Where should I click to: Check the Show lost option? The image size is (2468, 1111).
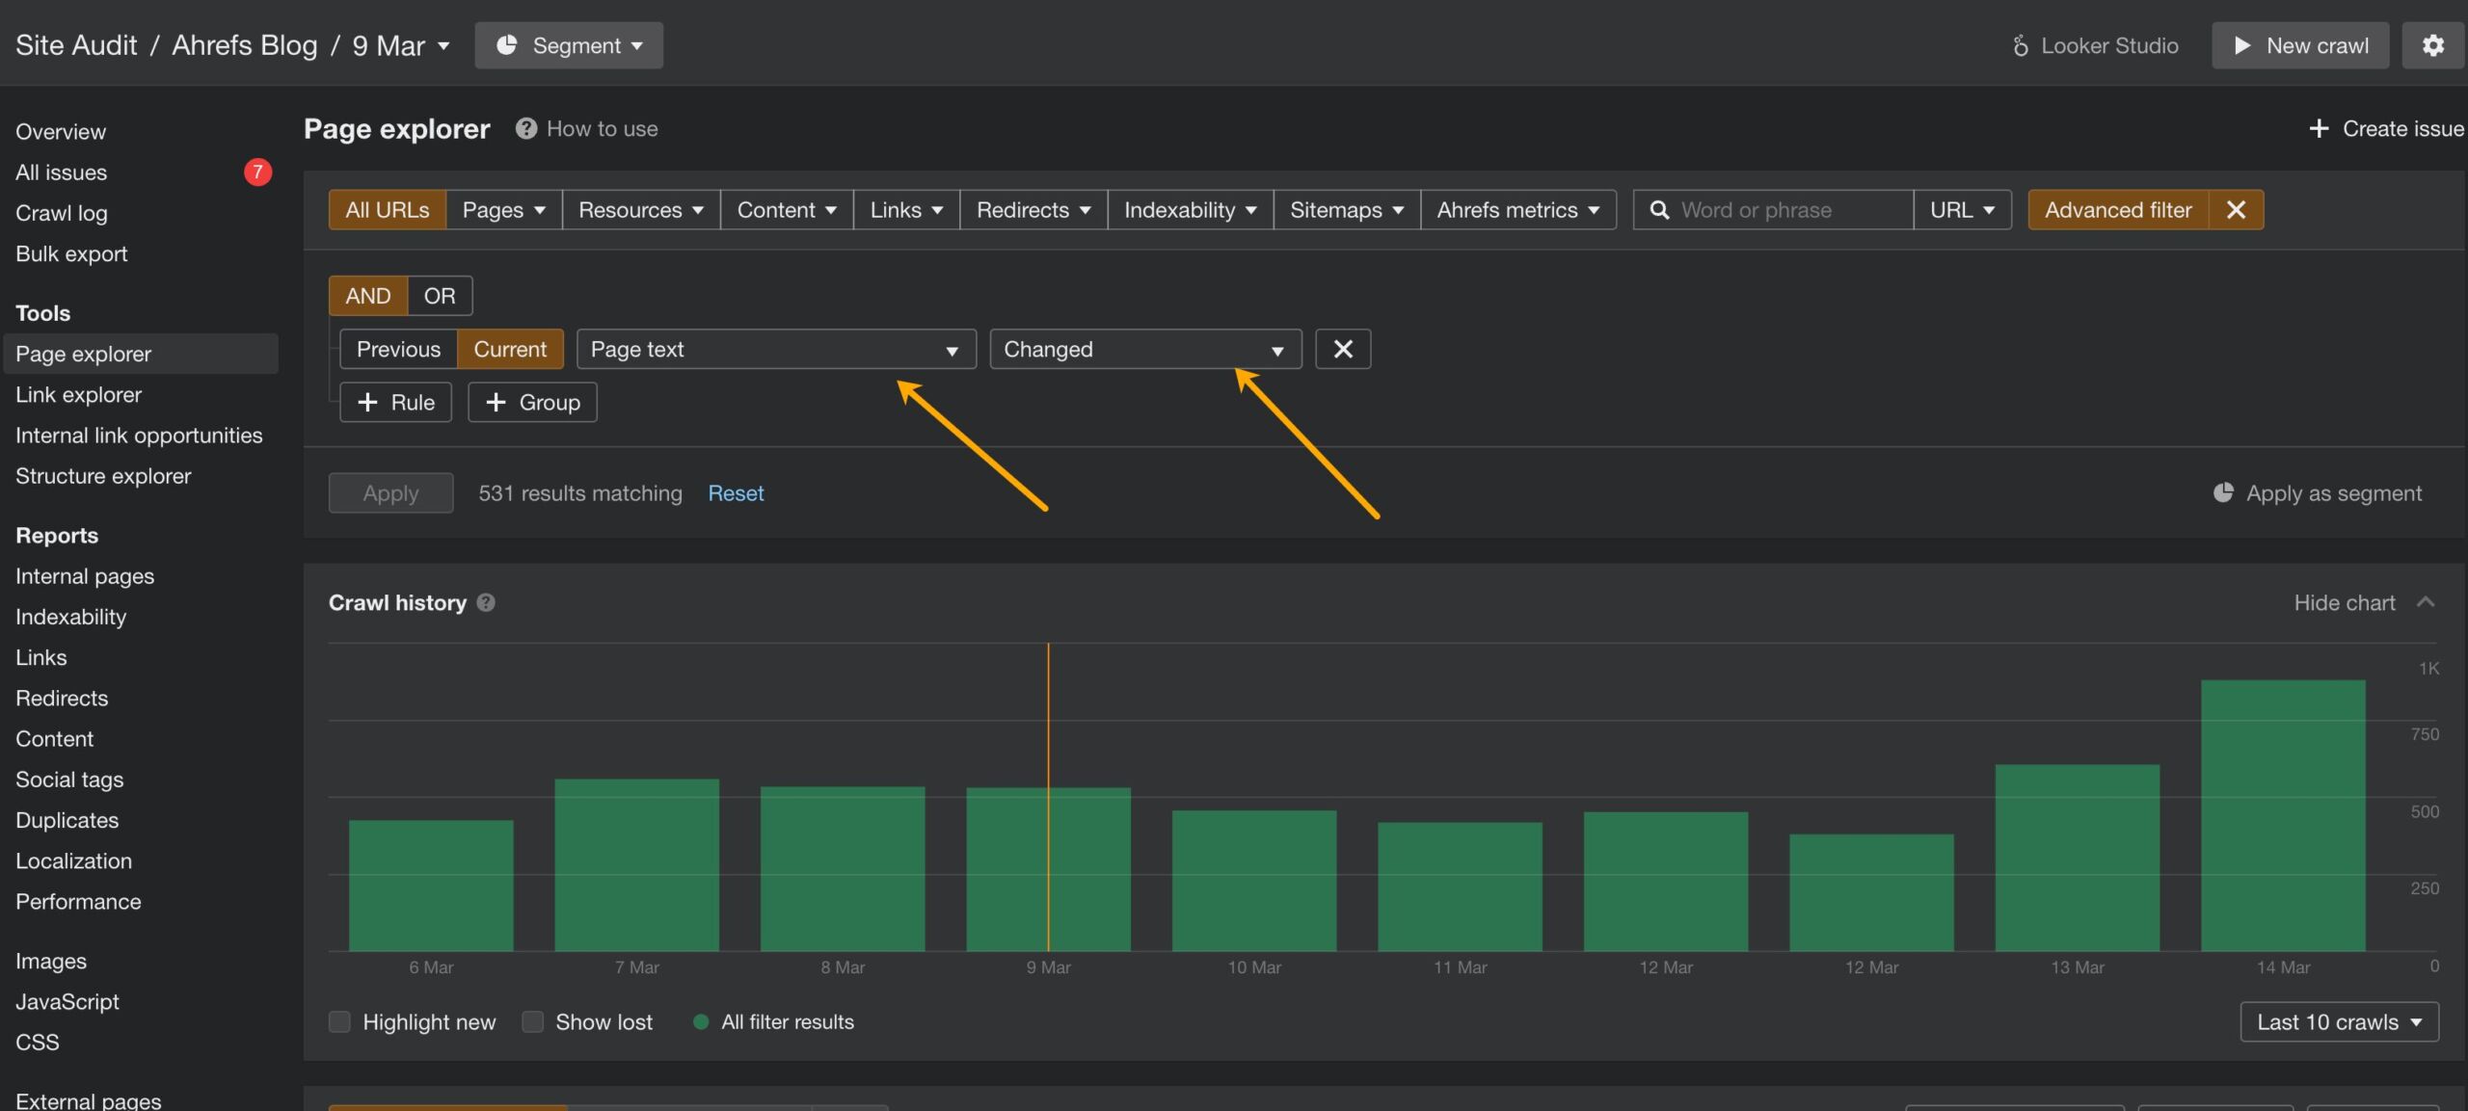[x=532, y=1021]
